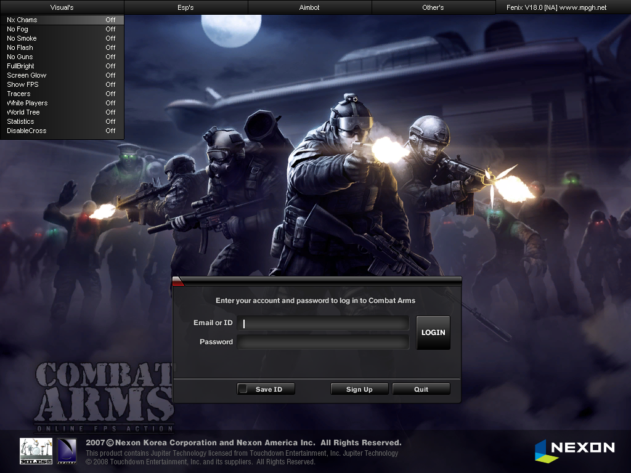Turn on FullBright

(62, 66)
